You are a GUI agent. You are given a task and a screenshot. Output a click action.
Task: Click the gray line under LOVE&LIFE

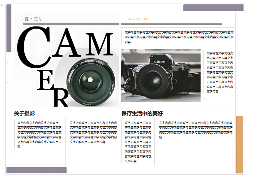pyautogui.click(x=171, y=24)
